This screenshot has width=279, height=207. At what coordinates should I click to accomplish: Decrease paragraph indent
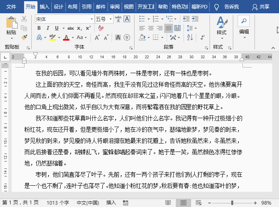tap(186, 19)
